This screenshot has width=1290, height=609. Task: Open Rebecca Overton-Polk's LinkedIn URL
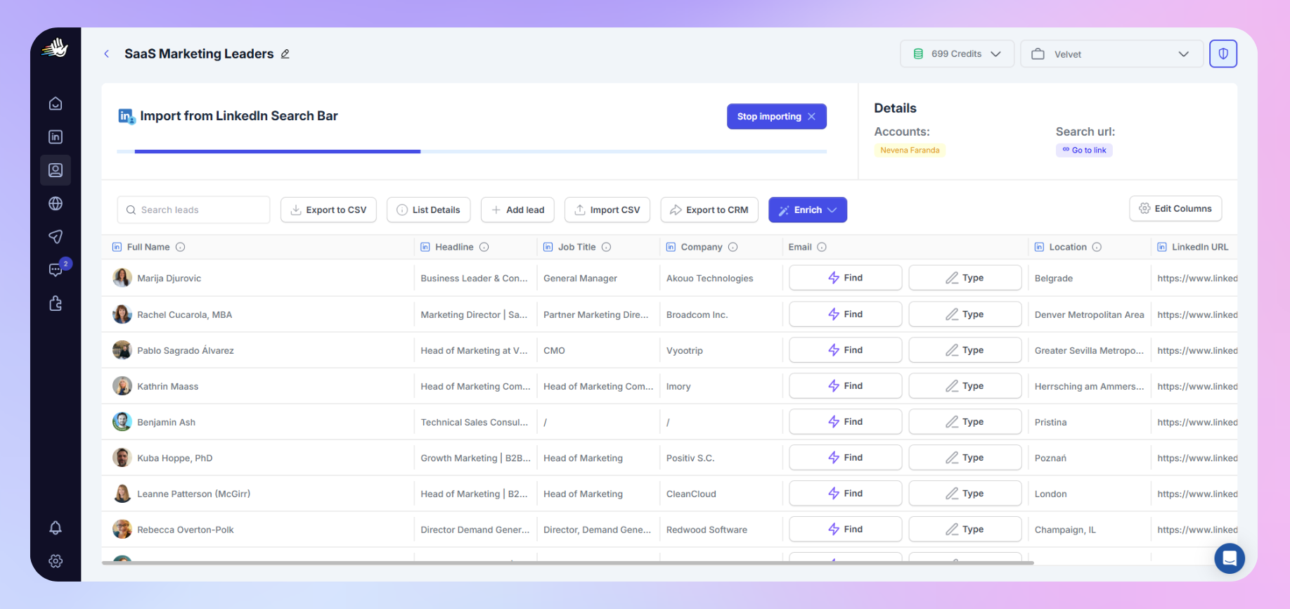(1197, 530)
